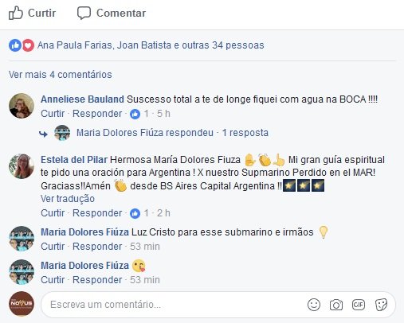
Task: Click the Escreva um comentário text field
Action: tap(218, 305)
